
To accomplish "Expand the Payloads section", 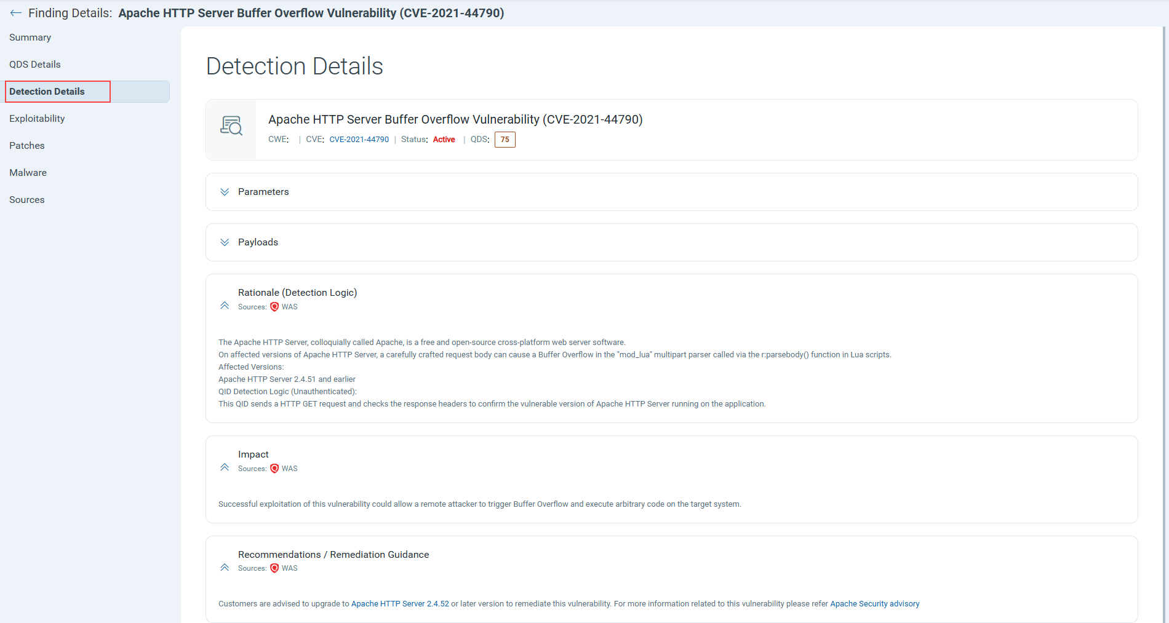I will (x=225, y=242).
